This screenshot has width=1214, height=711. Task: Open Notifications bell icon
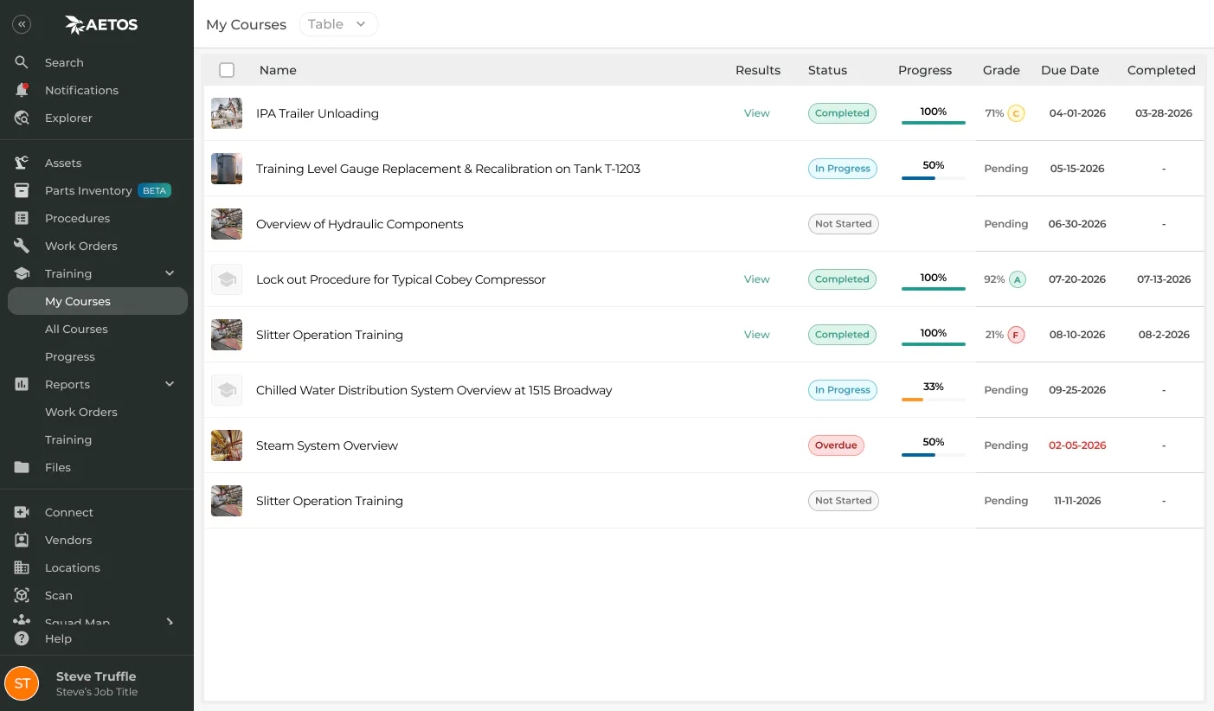coord(22,90)
